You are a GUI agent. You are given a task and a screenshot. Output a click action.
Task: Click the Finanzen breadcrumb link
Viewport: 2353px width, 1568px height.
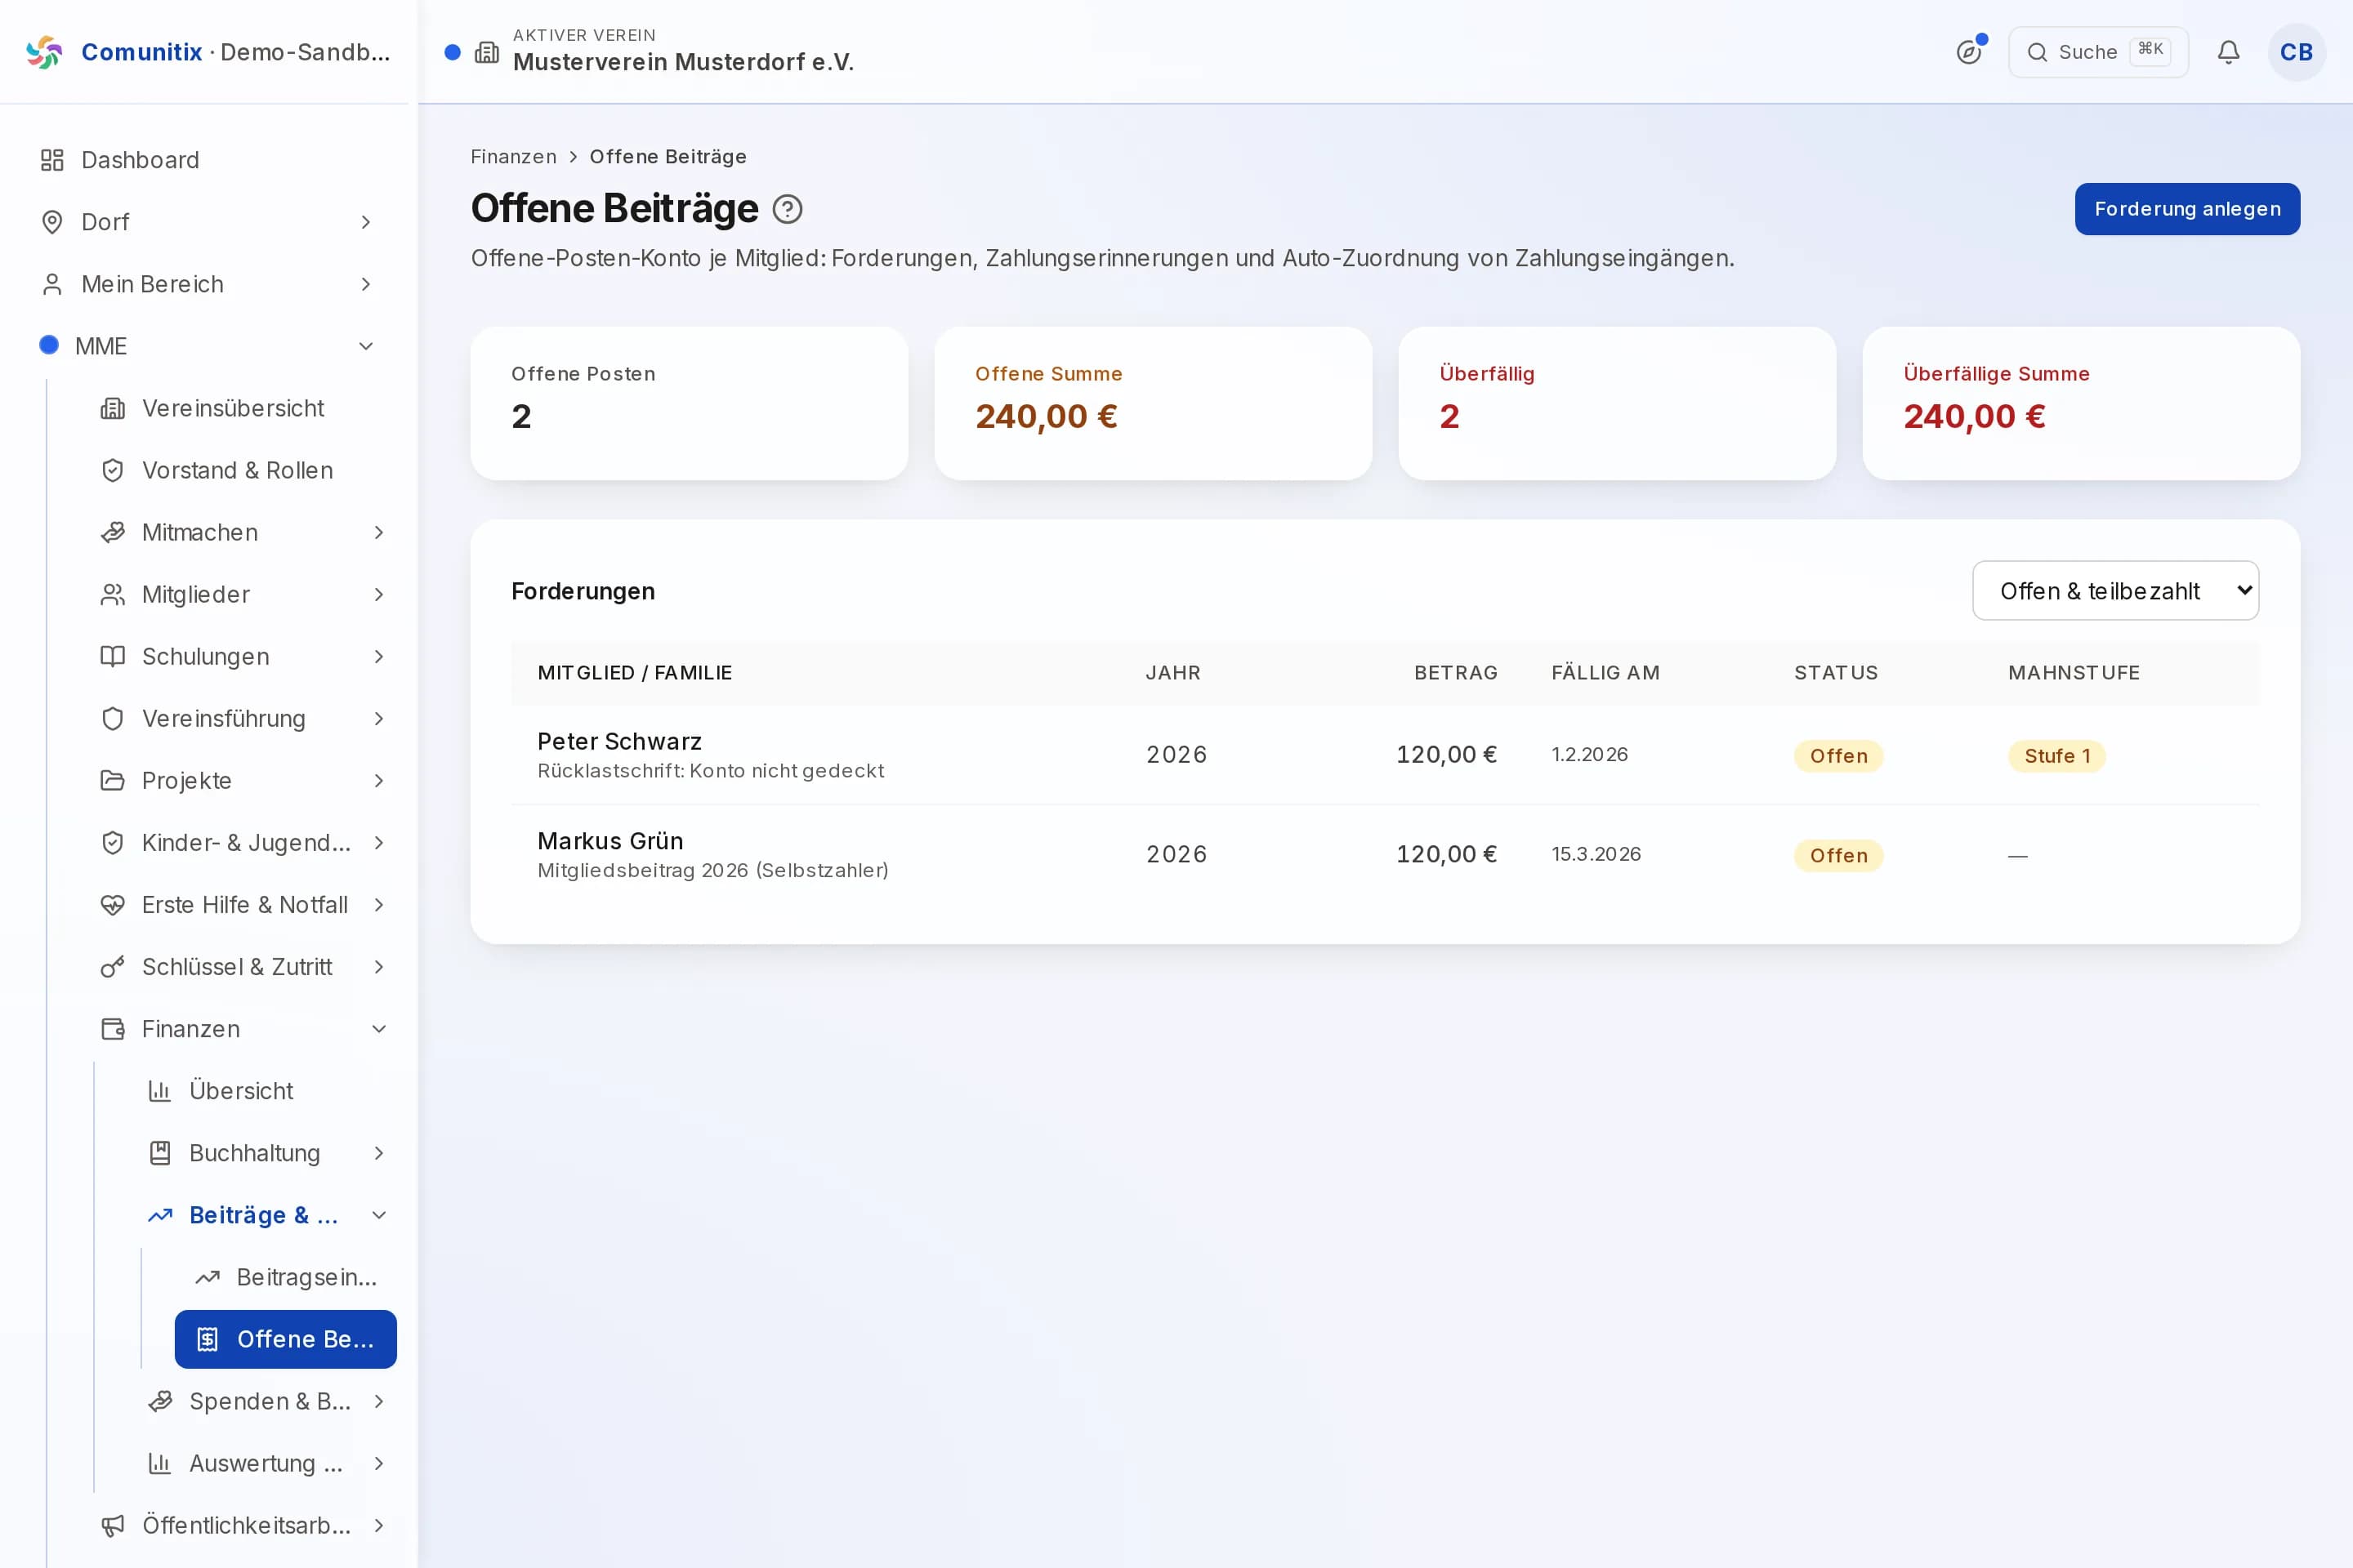point(513,157)
